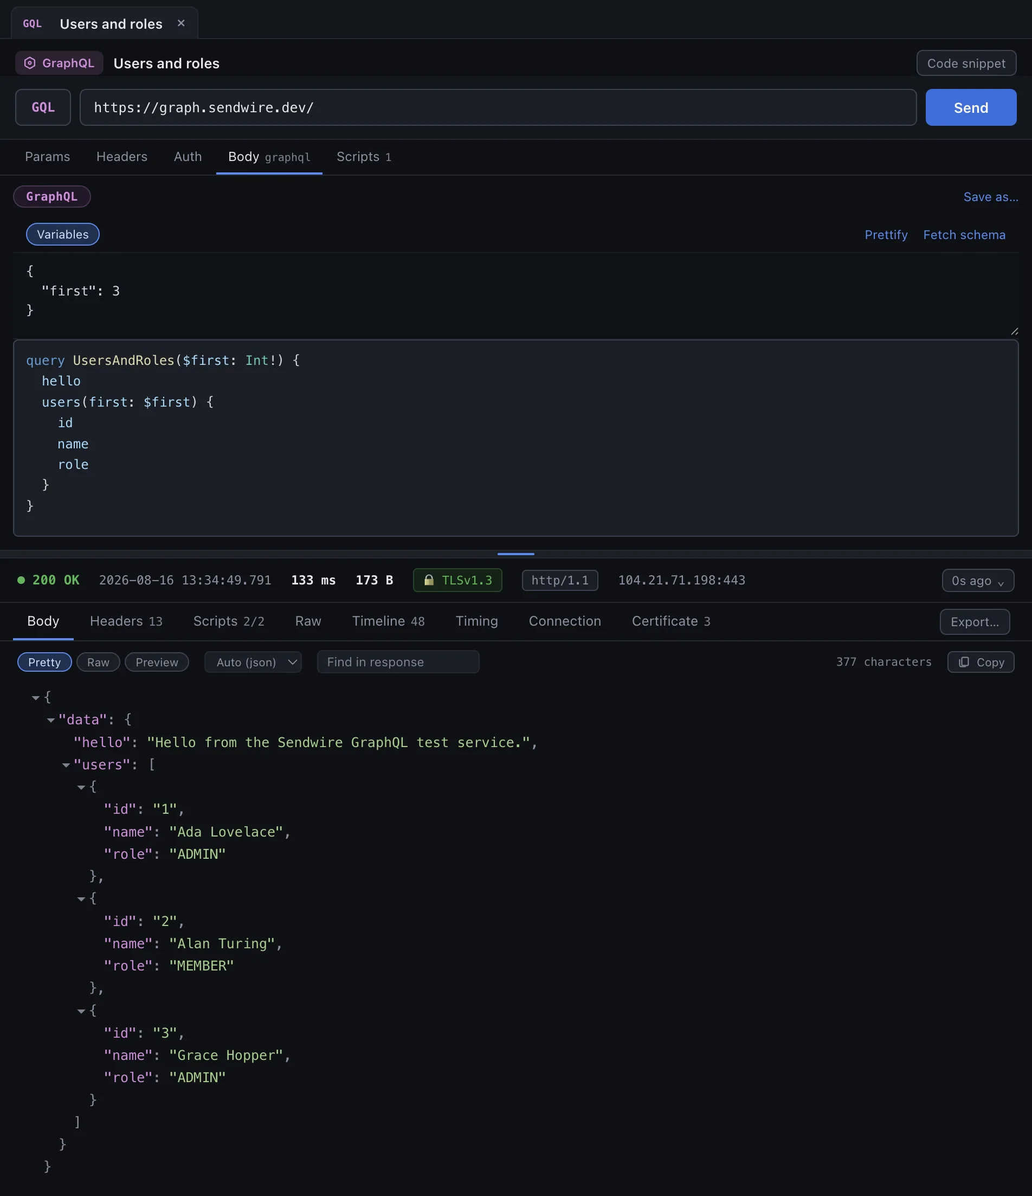Collapse the "users" array
The image size is (1032, 1196).
tap(66, 765)
